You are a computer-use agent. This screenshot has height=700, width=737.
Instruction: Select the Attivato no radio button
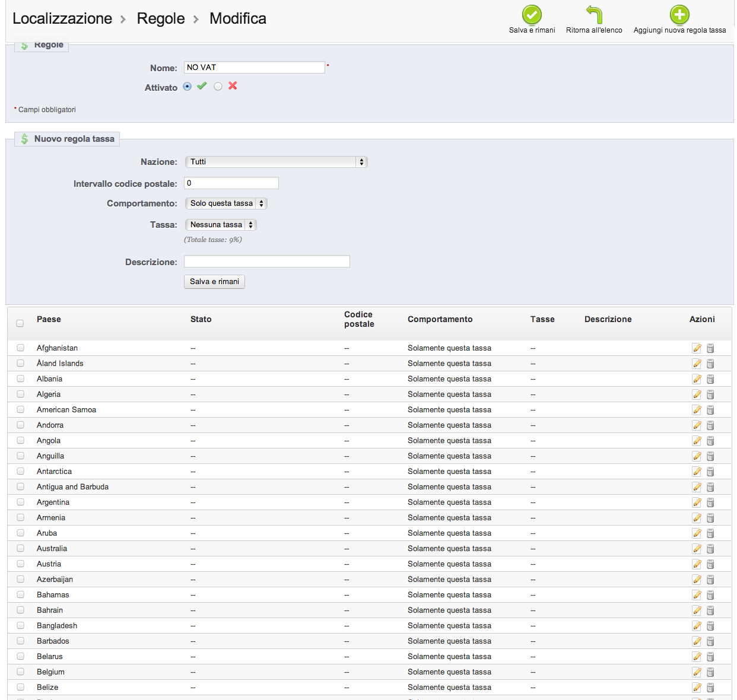pyautogui.click(x=218, y=87)
